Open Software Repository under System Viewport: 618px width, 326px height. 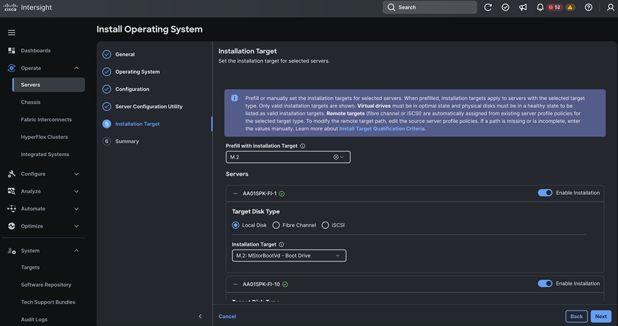point(46,285)
